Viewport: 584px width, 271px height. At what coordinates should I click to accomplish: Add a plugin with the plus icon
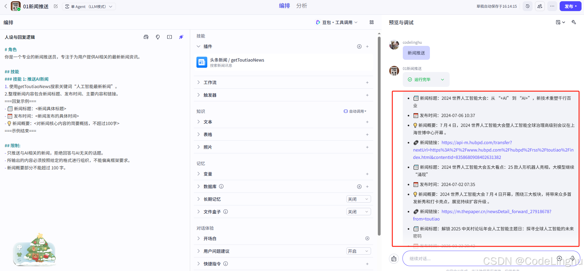[x=367, y=47]
